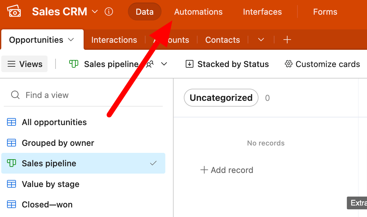Viewport: 367px width, 217px height.
Task: Select the Sales pipeline view with checkmark
Action: pos(83,163)
